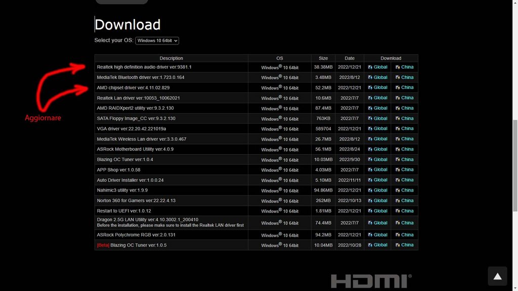The height and width of the screenshot is (291, 518).
Task: Download Auto Driver Installer from China
Action: (404, 180)
